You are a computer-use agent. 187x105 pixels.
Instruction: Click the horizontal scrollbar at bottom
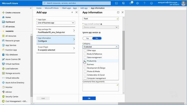pos(151,104)
